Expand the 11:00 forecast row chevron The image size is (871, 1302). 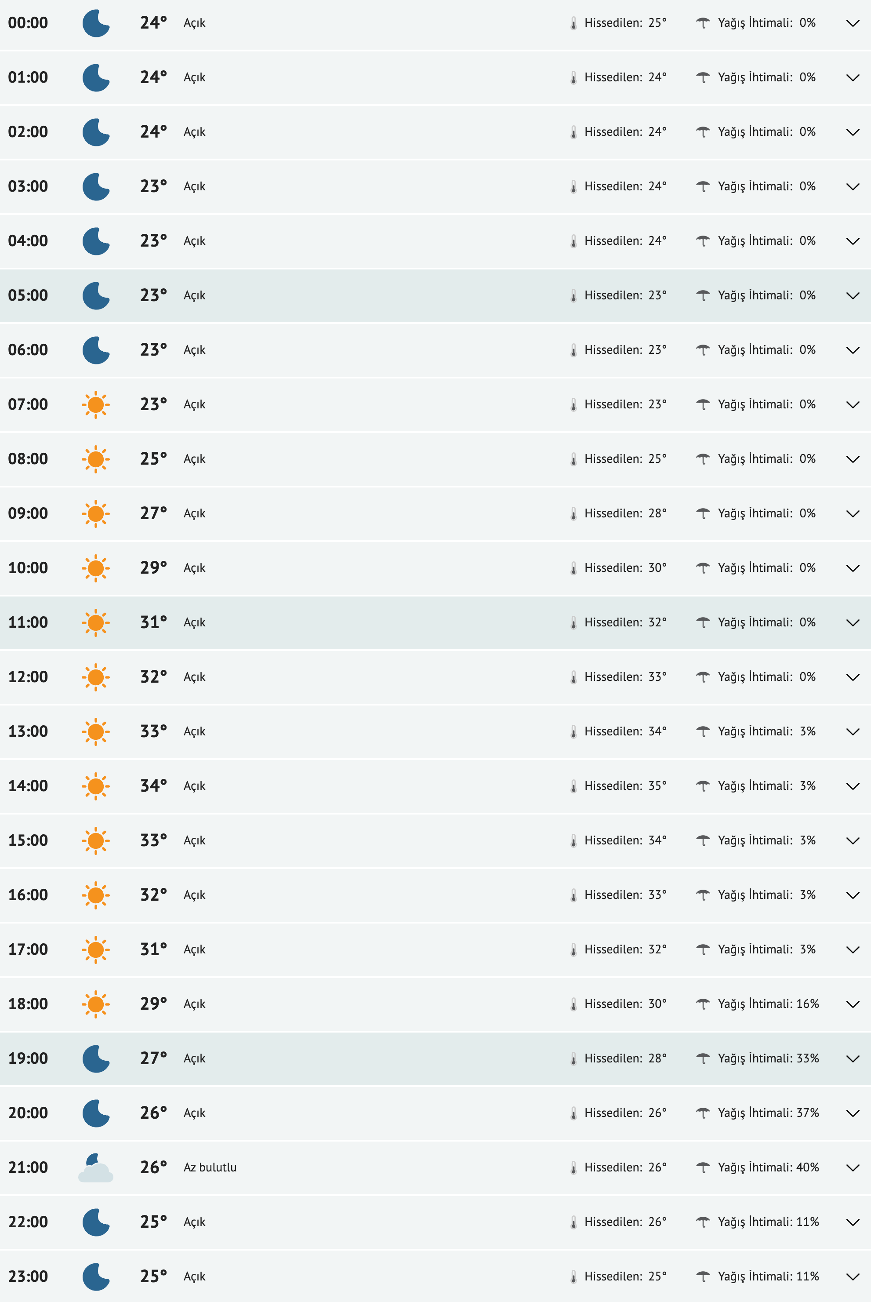pyautogui.click(x=852, y=623)
